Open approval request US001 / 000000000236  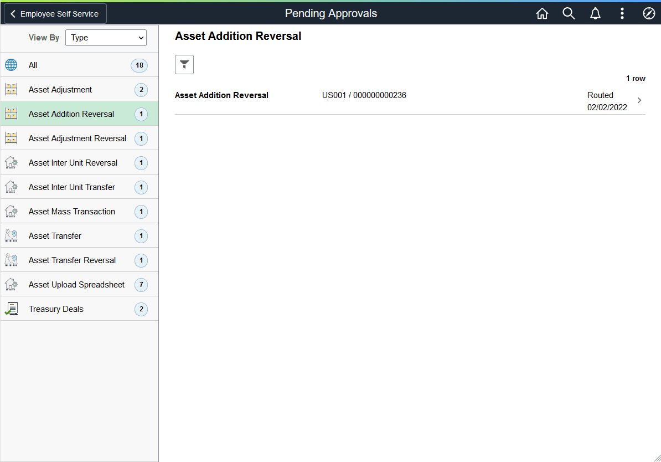click(364, 95)
